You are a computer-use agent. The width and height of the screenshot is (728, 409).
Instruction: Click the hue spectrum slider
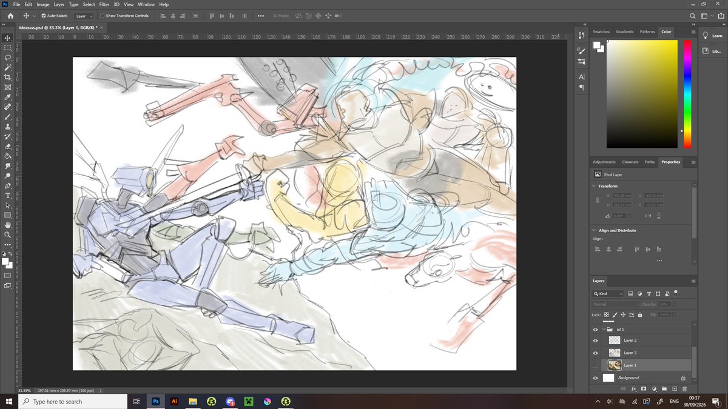687,94
